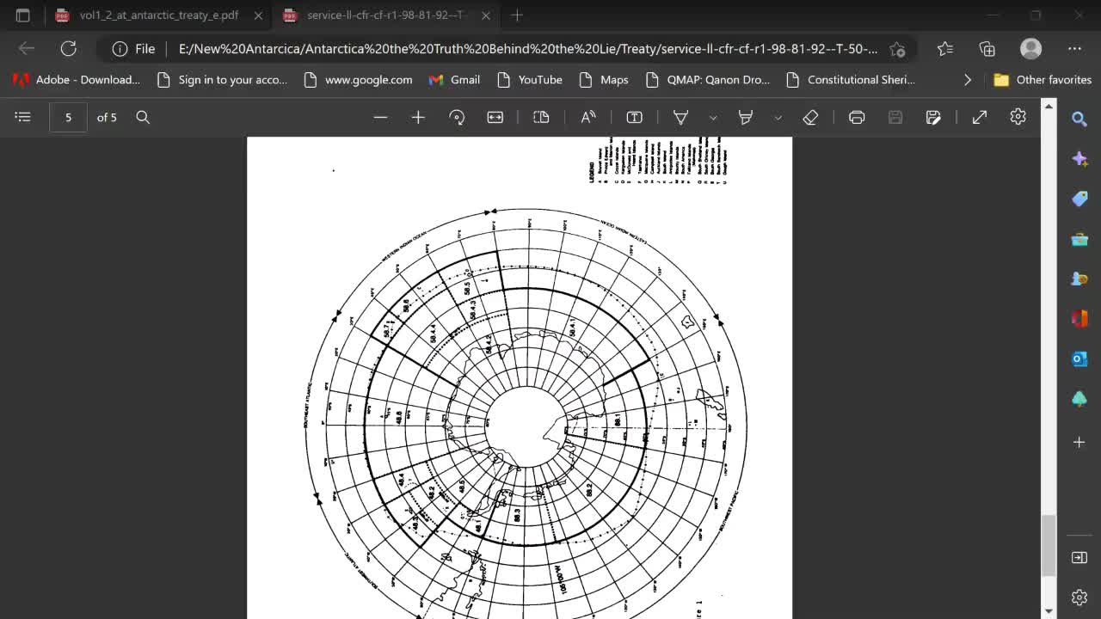Open the green tree sidebar app
The image size is (1101, 619).
click(x=1079, y=399)
